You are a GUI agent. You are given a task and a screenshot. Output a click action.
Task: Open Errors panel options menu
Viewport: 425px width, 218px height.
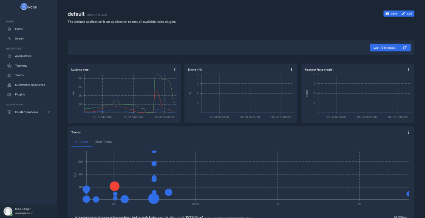pyautogui.click(x=291, y=69)
